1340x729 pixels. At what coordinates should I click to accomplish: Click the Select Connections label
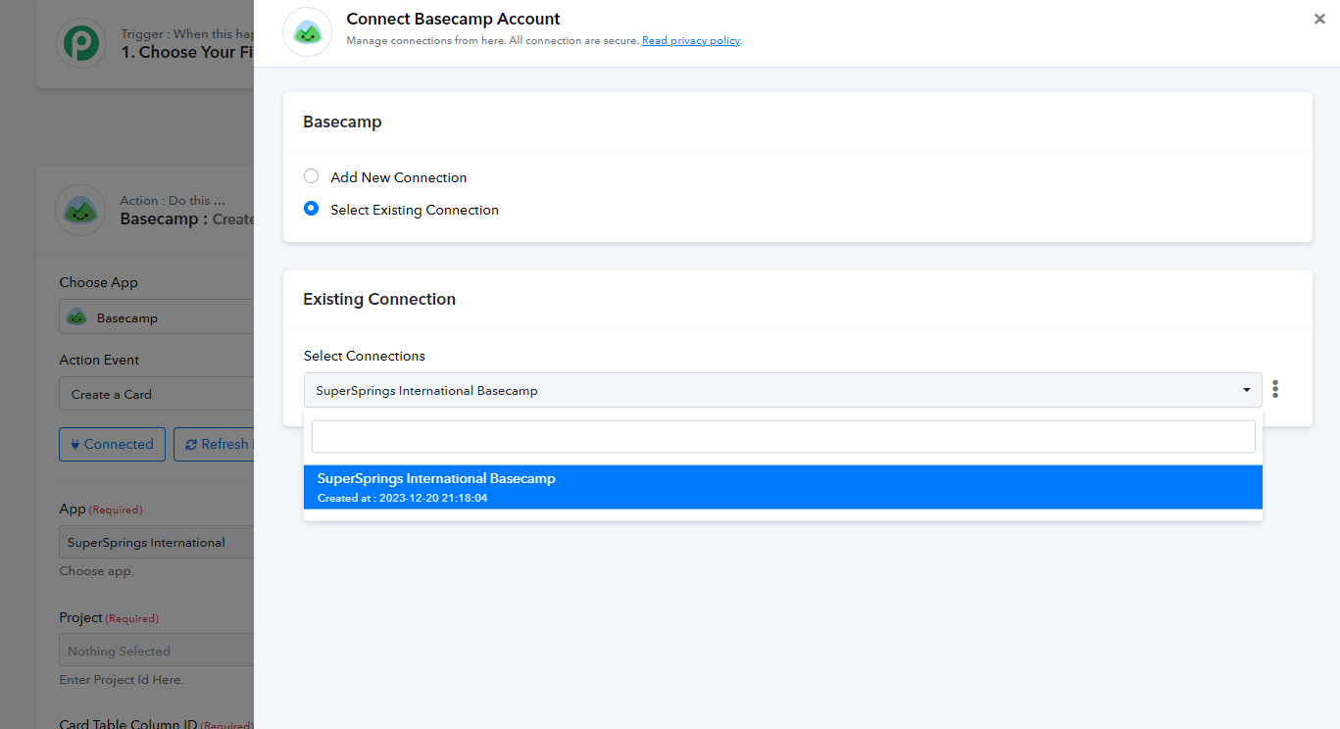coord(365,356)
